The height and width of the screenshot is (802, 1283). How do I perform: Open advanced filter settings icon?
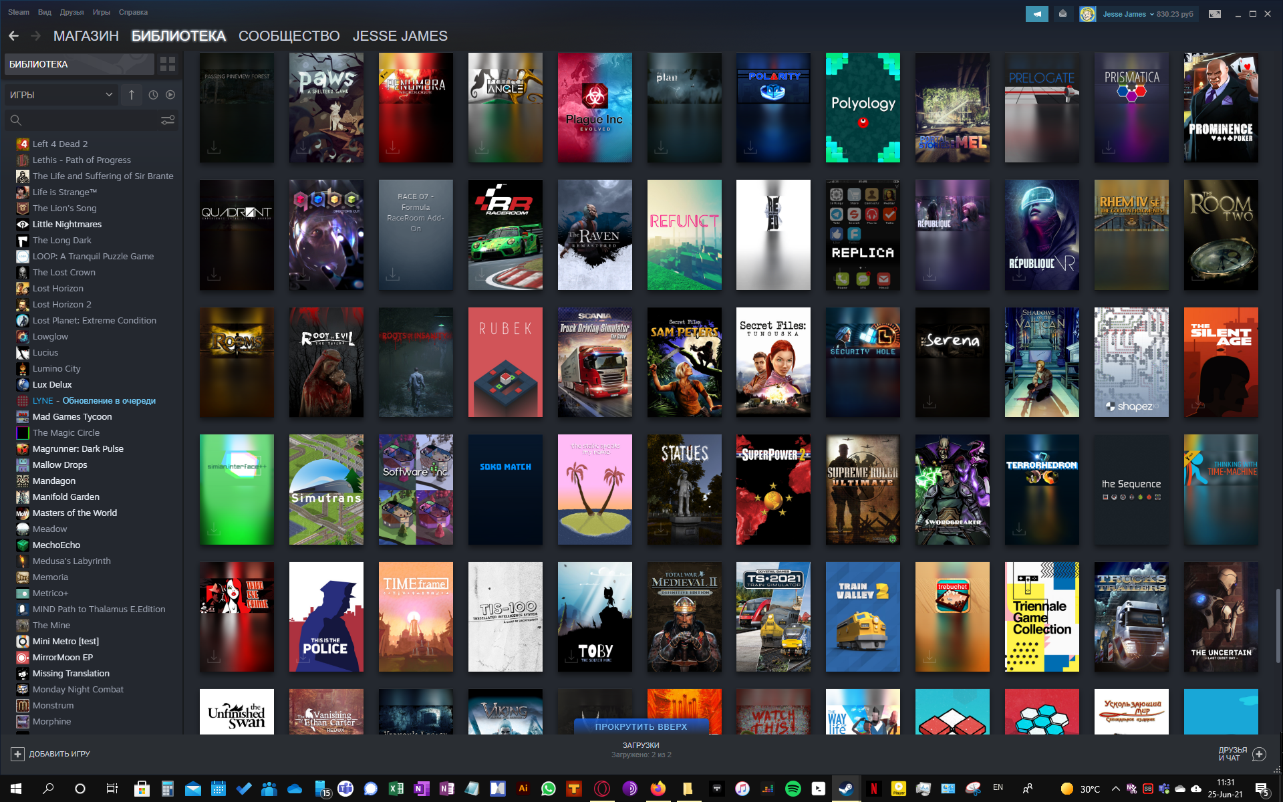168,120
